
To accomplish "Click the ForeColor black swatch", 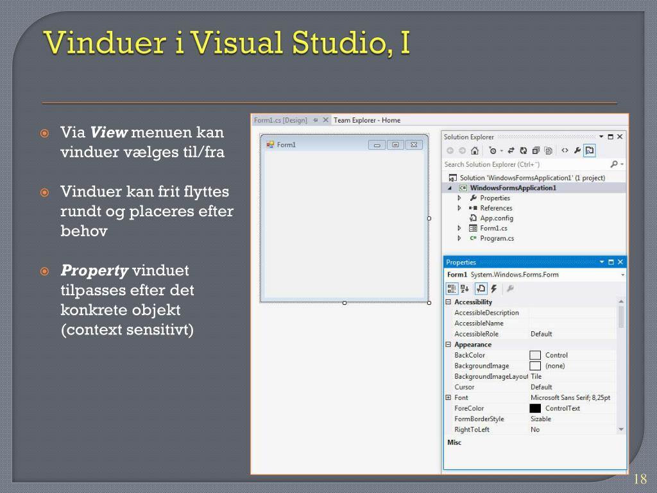I will (x=535, y=408).
